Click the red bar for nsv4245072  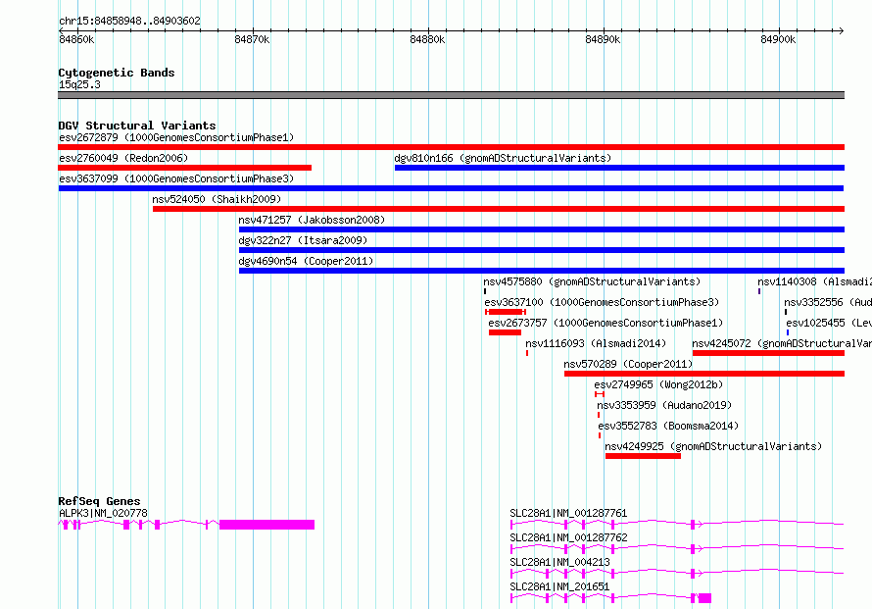768,353
